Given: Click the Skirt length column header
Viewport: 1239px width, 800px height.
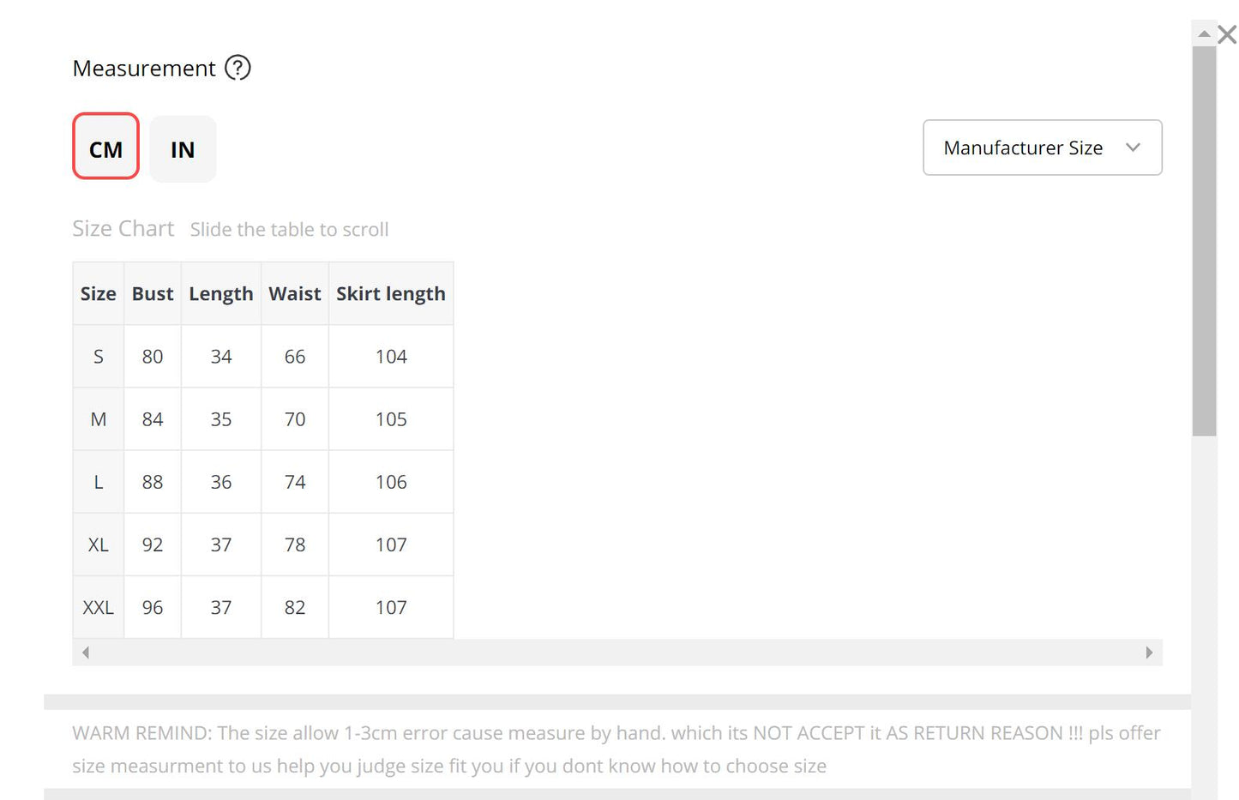Looking at the screenshot, I should coord(391,294).
